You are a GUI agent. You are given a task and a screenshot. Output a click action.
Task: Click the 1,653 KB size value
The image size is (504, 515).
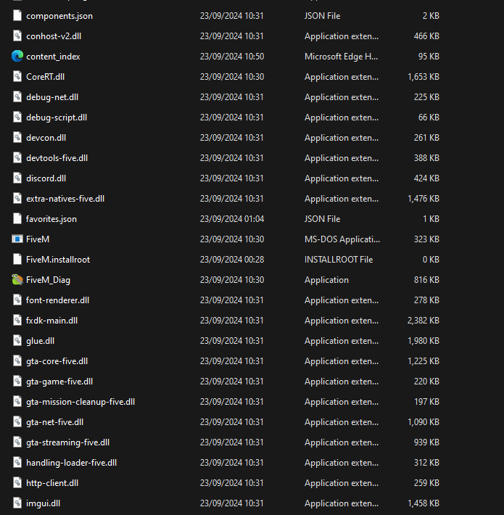[424, 77]
